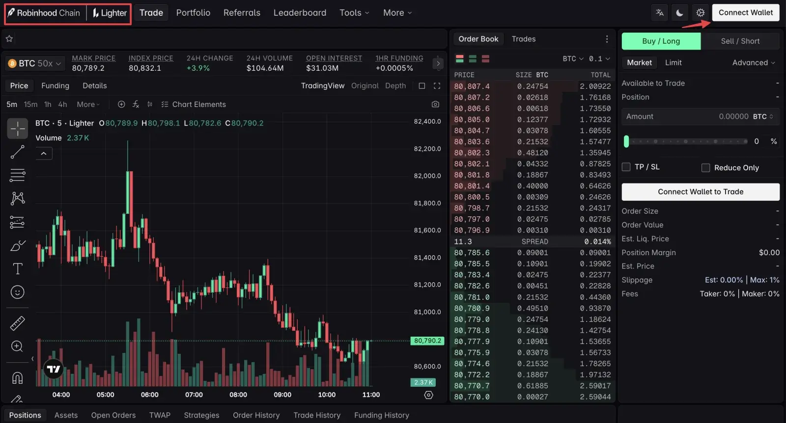Open the Fibonacci retracement tool group

point(18,175)
